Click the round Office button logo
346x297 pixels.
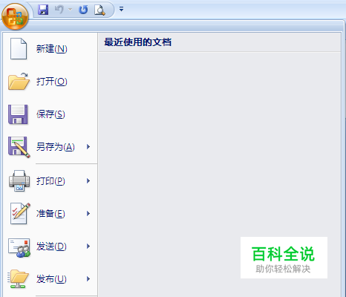click(15, 16)
